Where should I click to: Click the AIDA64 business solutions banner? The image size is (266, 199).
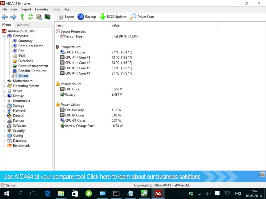click(130, 177)
